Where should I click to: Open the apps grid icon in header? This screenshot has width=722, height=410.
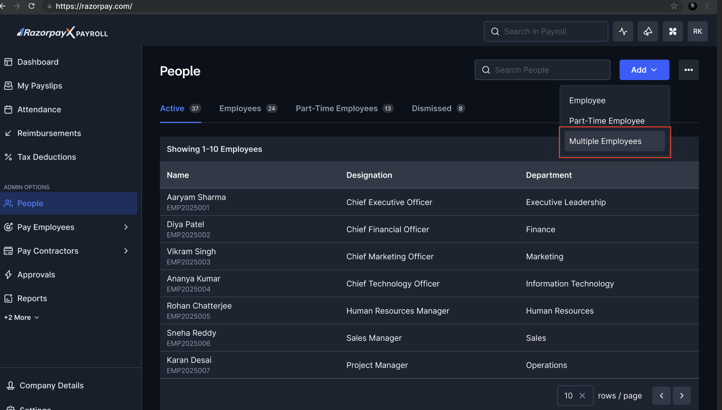pos(673,31)
